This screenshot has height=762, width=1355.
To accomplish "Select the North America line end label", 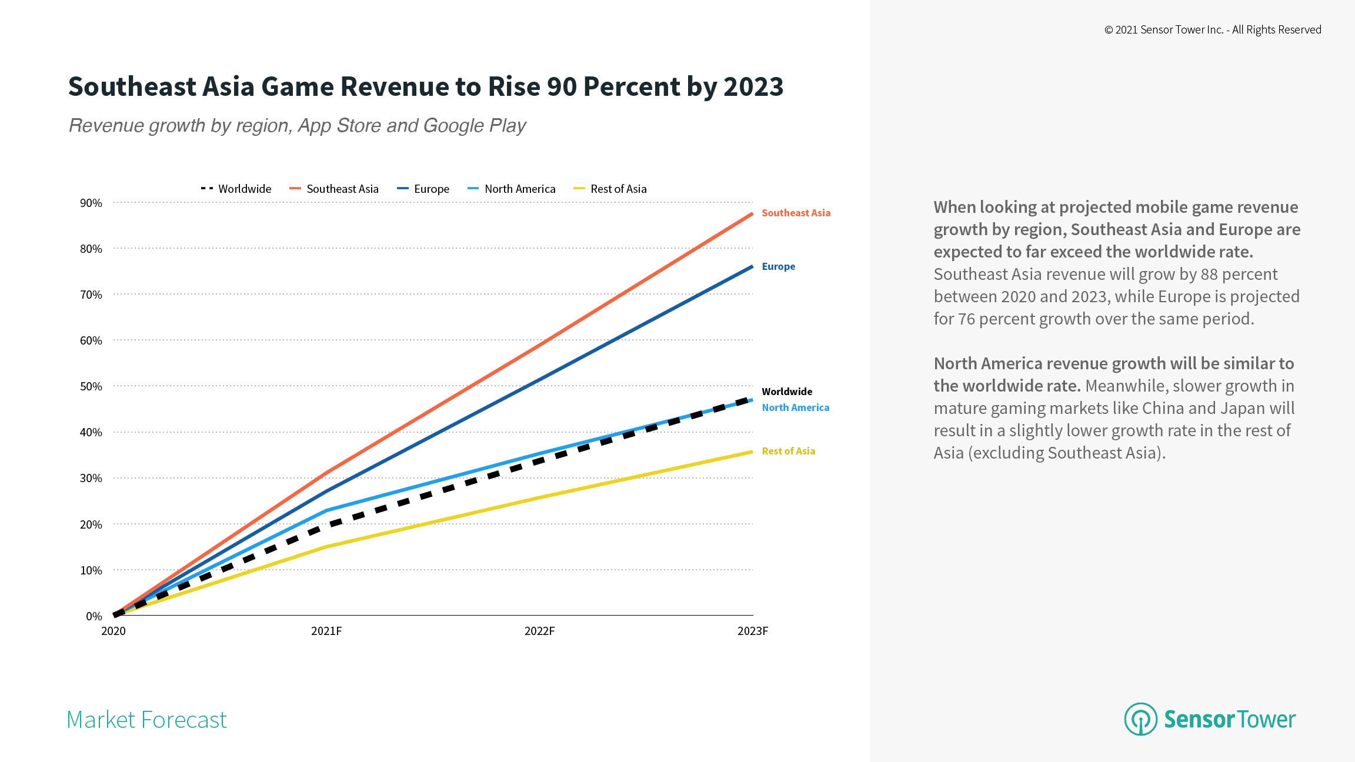I will [795, 407].
